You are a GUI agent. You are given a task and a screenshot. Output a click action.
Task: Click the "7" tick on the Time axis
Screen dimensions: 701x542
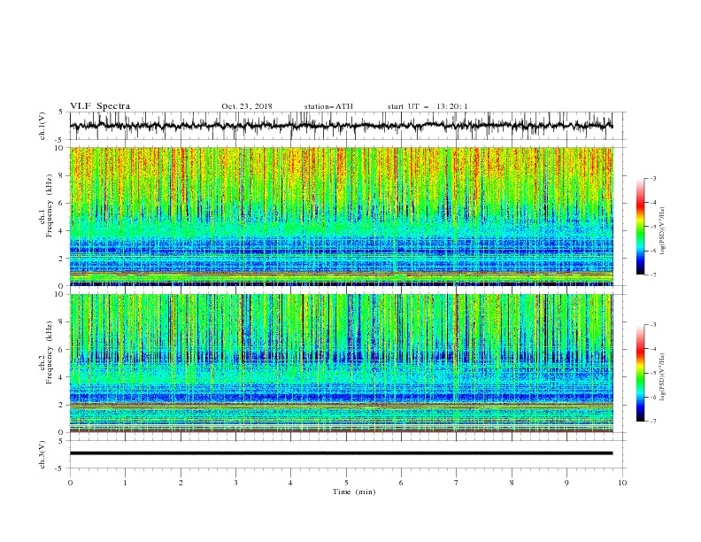pyautogui.click(x=457, y=483)
